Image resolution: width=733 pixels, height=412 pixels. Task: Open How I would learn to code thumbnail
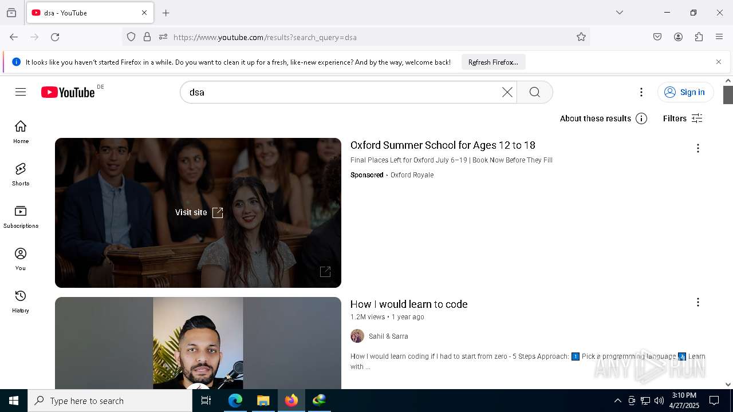tap(198, 343)
